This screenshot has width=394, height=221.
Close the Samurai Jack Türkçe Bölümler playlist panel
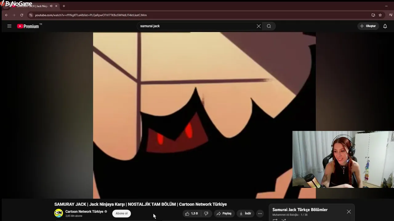(x=349, y=212)
